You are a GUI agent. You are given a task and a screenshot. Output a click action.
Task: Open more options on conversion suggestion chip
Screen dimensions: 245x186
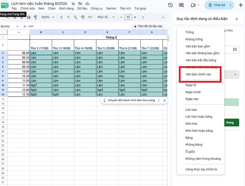coord(159,100)
